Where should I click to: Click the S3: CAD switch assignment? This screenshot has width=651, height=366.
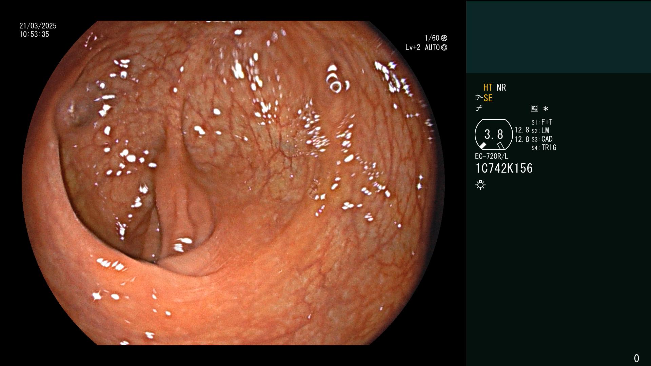(x=542, y=139)
